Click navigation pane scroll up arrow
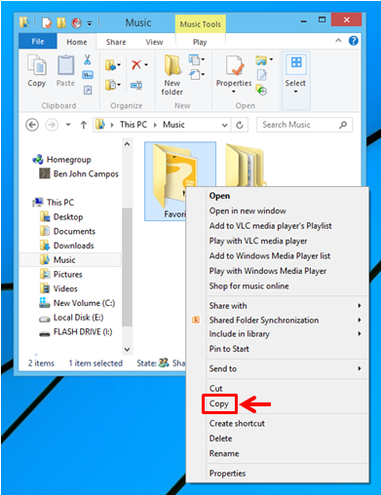This screenshot has width=381, height=495. pyautogui.click(x=127, y=144)
